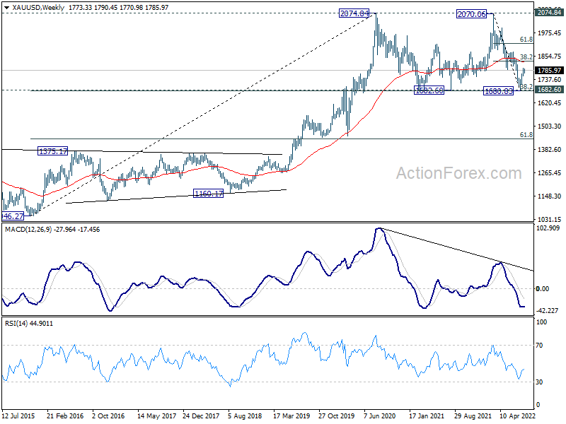Select the MACD 0.00 level marker
Viewport: 566px width, 424px height.
[x=542, y=288]
